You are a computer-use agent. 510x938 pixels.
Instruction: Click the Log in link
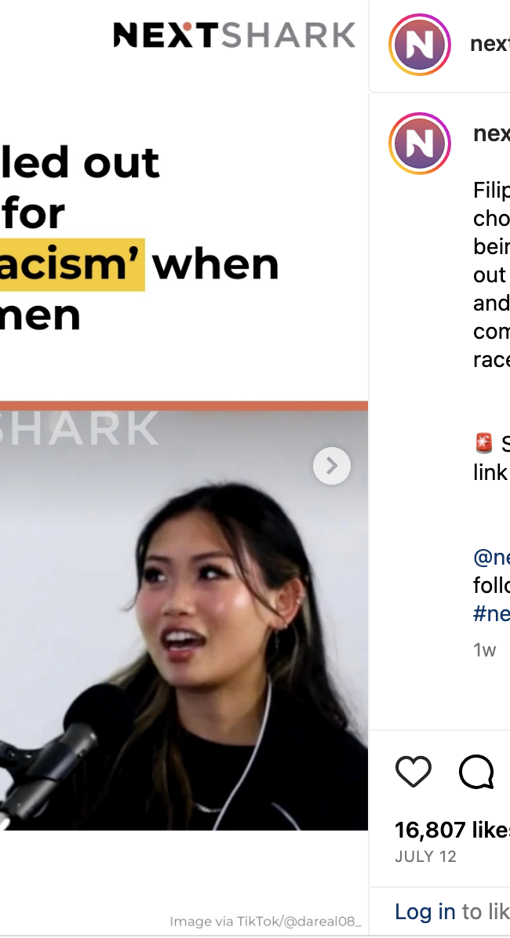[425, 911]
